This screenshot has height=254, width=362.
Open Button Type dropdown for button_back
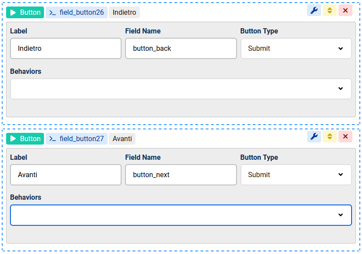click(x=296, y=49)
